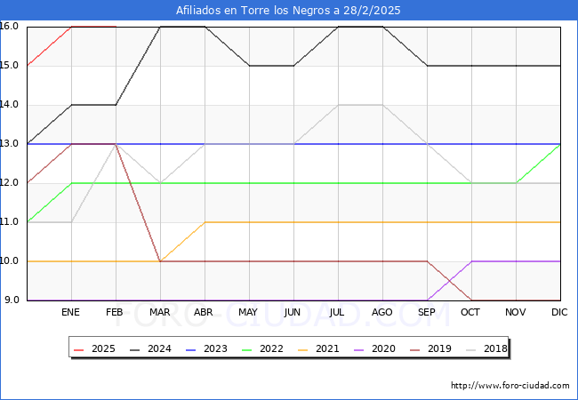The height and width of the screenshot is (400, 578).
Task: Select the 2021 legend label
Action: 327,348
